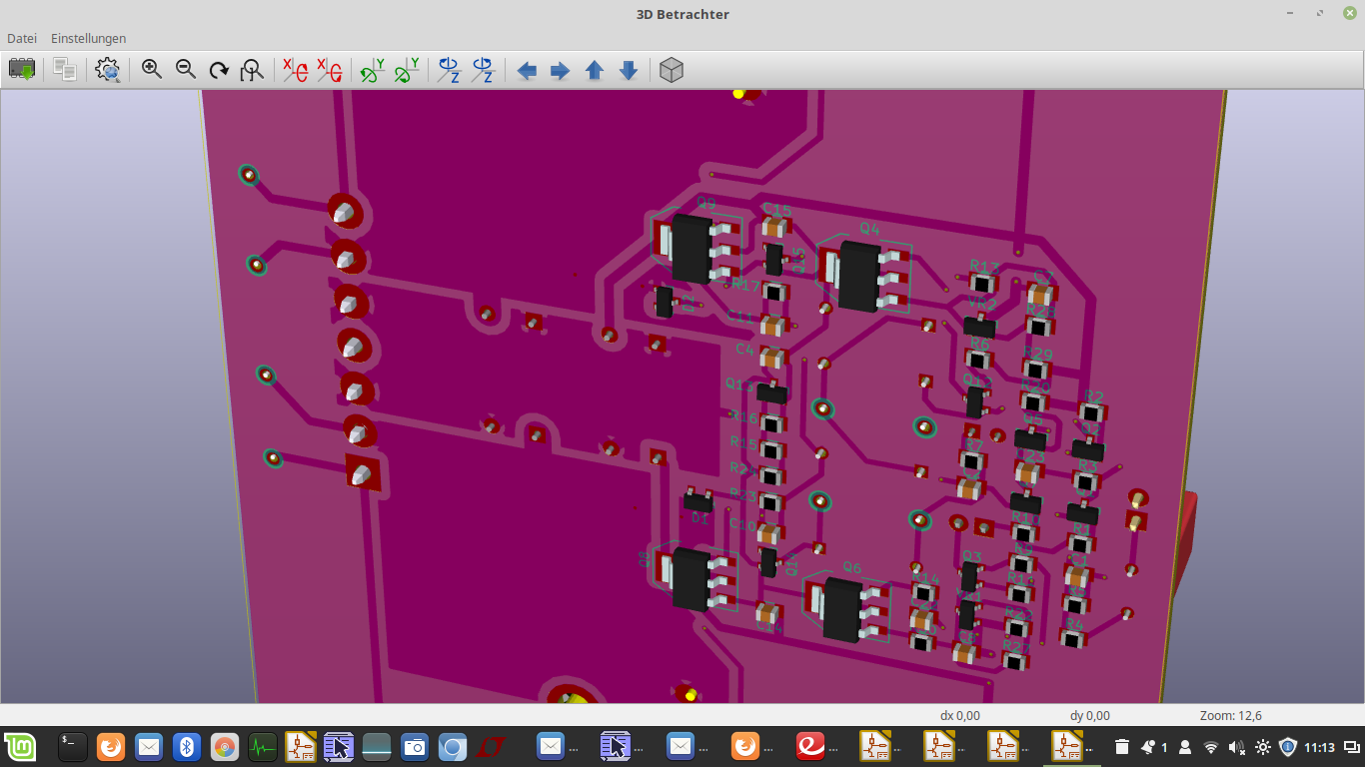Open the Linux Mint start menu
Image resolution: width=1365 pixels, height=767 pixels.
pyautogui.click(x=20, y=747)
